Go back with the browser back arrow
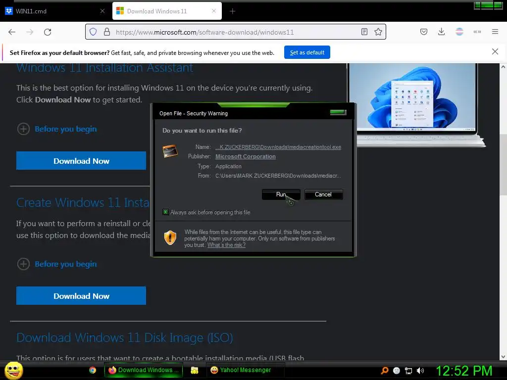The image size is (507, 380). click(12, 32)
